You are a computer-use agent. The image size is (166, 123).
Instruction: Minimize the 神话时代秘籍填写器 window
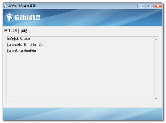[x=141, y=6]
